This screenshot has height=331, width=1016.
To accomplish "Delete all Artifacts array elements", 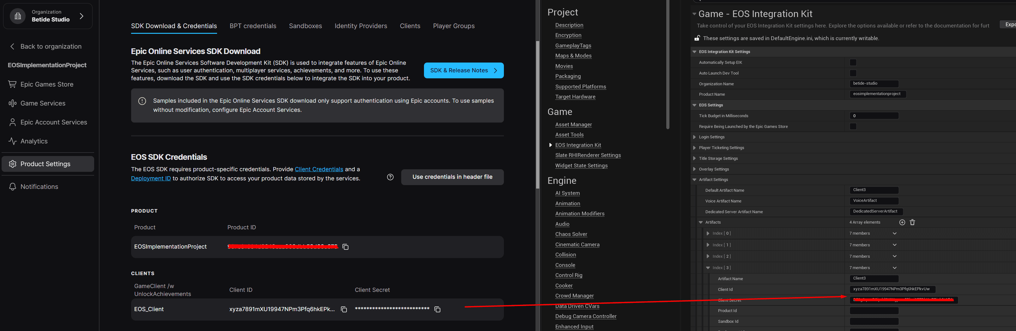I will click(912, 222).
